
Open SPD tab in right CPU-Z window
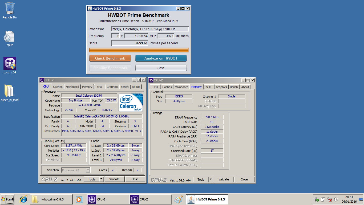coord(209,87)
